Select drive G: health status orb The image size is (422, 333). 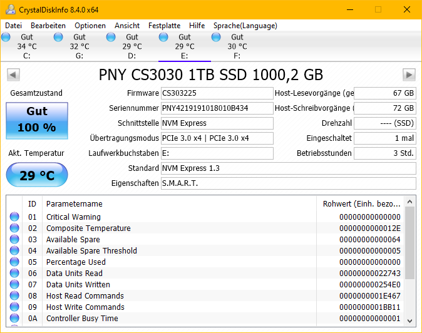[59, 38]
